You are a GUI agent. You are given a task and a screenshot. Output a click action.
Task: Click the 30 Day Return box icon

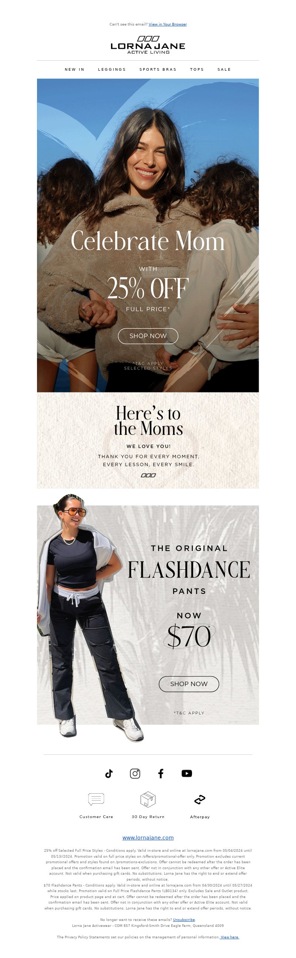coord(148,799)
